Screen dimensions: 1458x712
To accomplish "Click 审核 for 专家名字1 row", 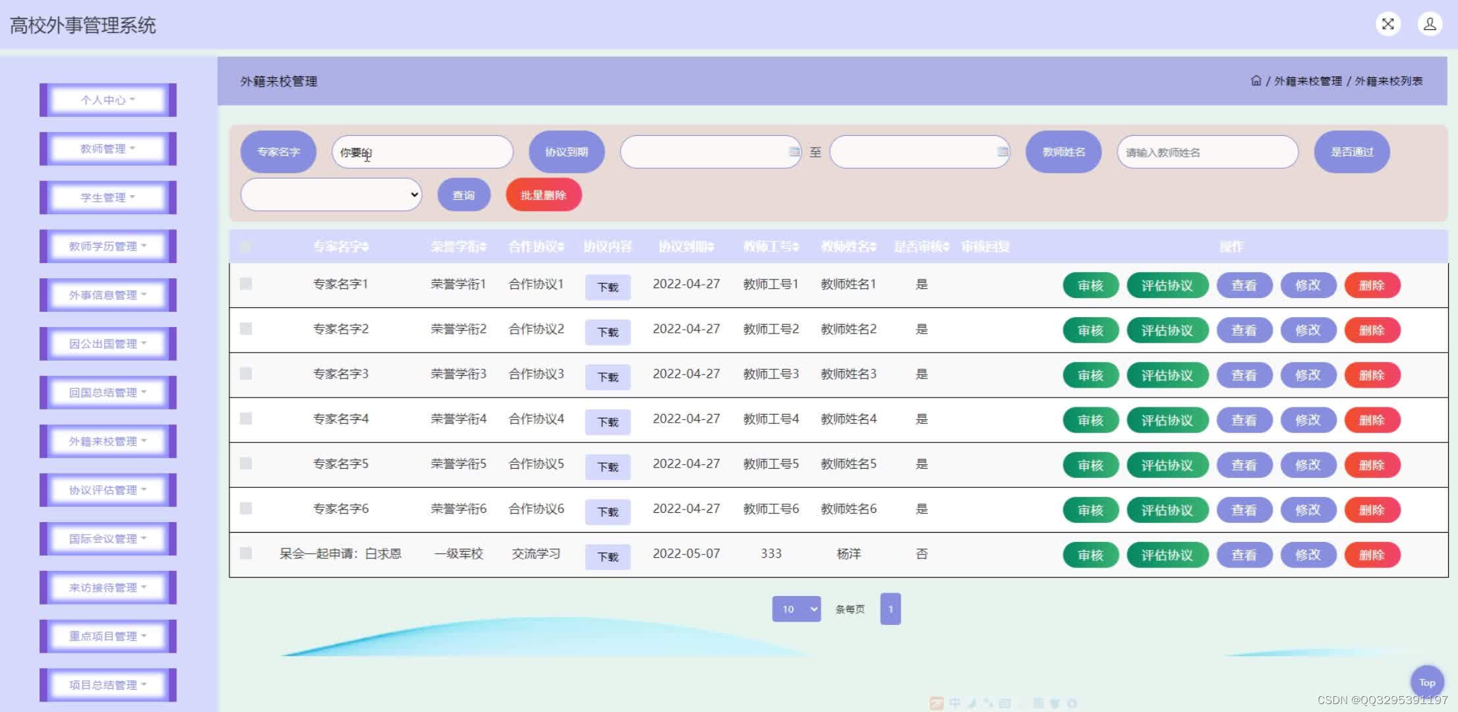I will (x=1090, y=285).
